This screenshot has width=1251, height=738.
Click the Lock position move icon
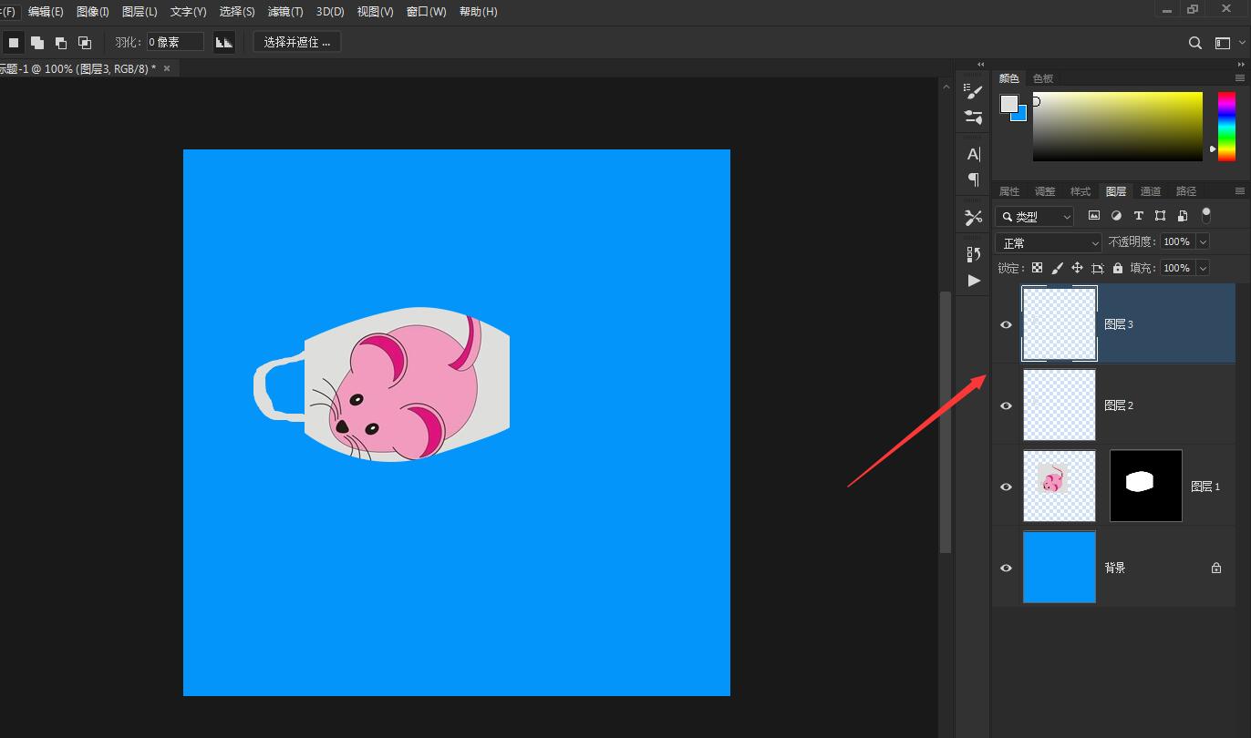(x=1077, y=268)
